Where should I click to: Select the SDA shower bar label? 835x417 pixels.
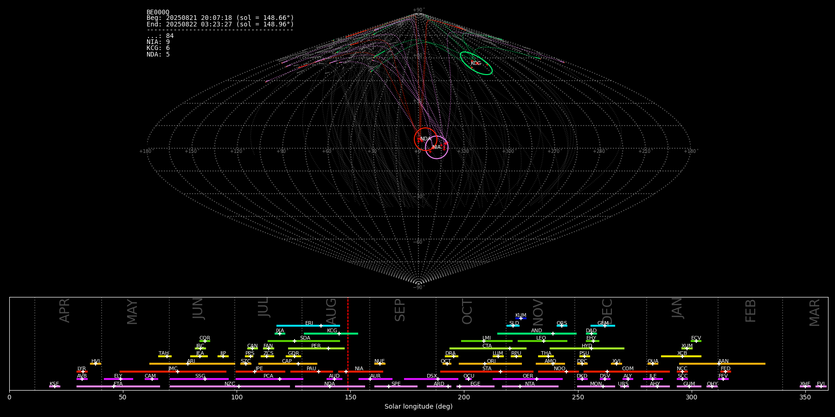(305, 338)
